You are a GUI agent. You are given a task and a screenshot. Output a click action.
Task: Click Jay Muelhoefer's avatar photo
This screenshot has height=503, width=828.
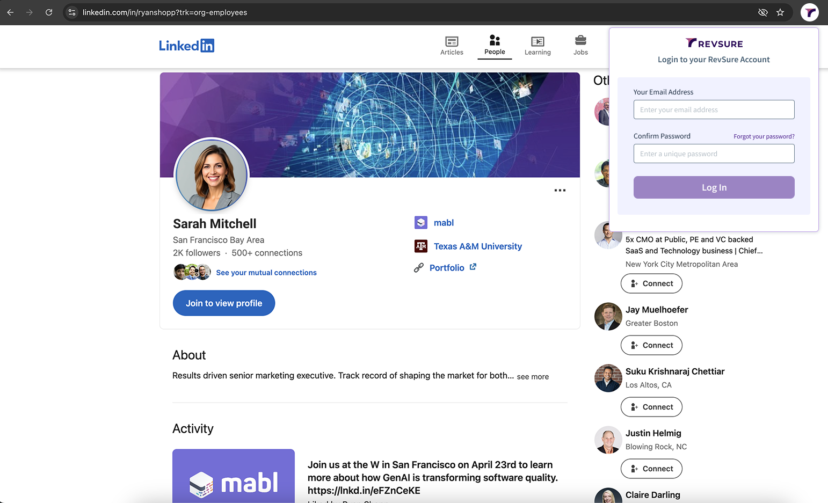click(608, 316)
